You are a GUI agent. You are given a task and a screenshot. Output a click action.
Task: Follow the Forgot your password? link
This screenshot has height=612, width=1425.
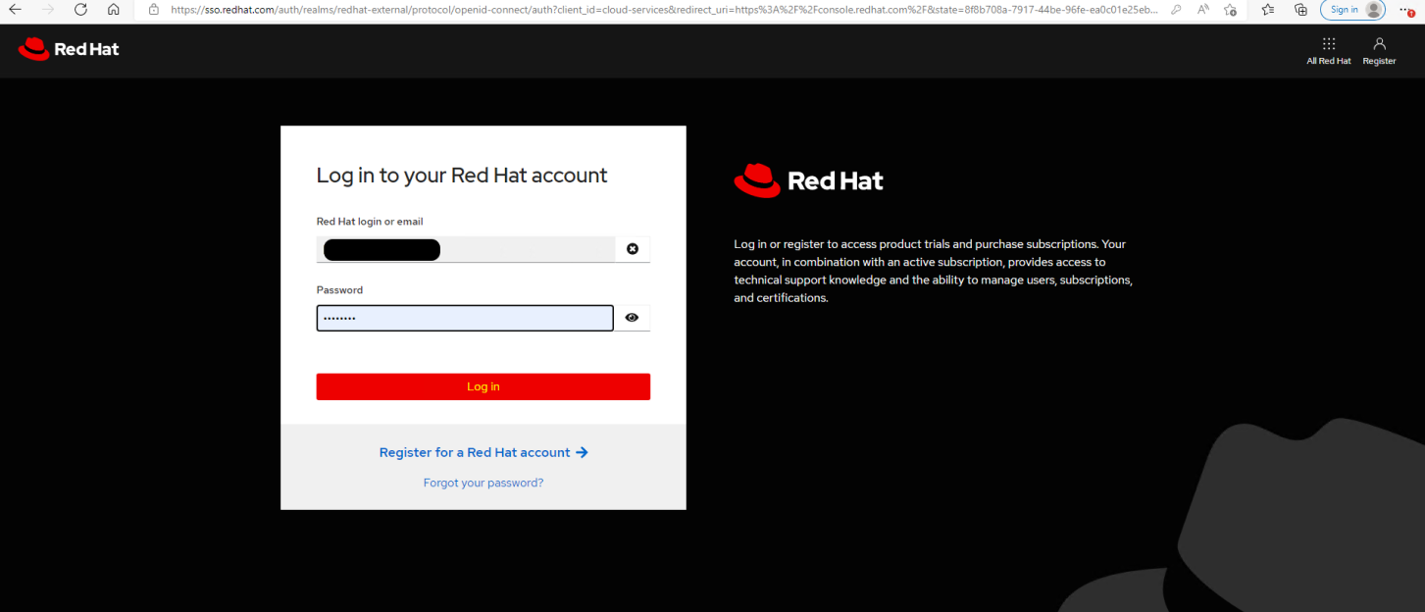[x=483, y=483]
